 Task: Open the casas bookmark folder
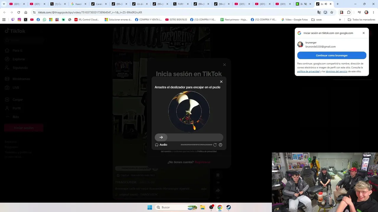point(316,20)
